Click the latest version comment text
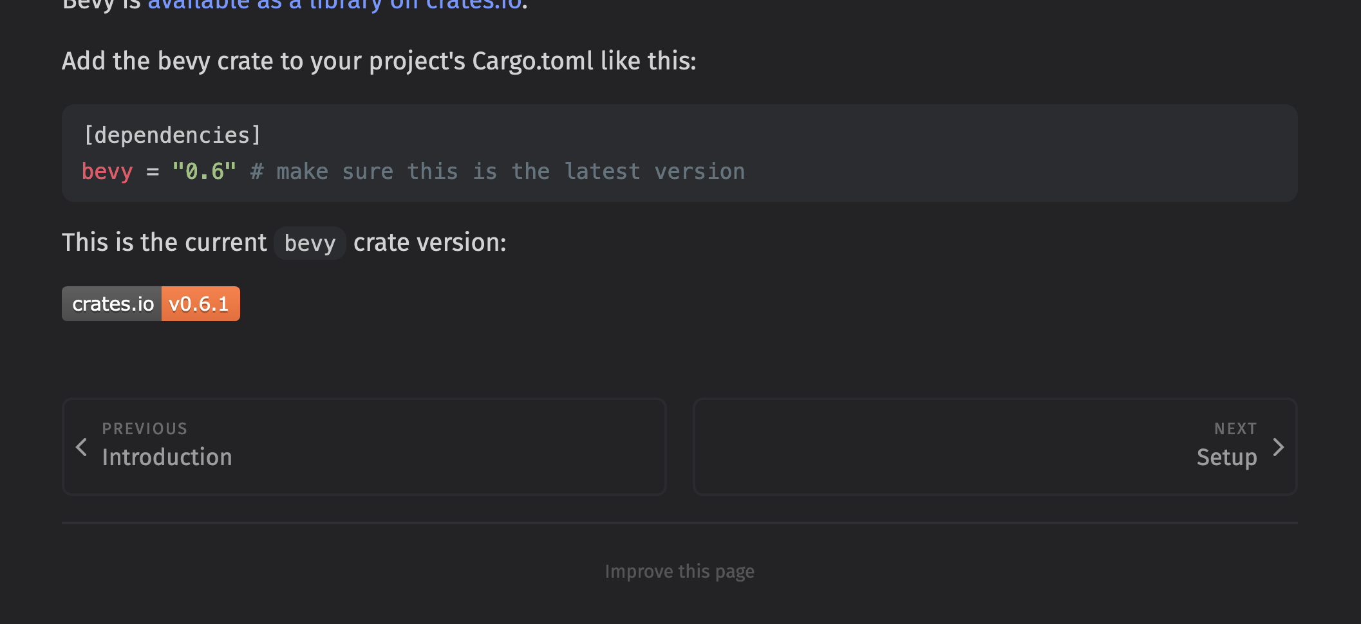Viewport: 1361px width, 624px height. tap(497, 172)
